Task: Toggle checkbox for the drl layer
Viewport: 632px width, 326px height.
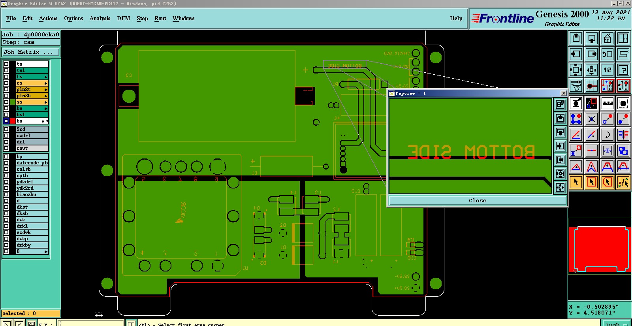Action: 6,142
